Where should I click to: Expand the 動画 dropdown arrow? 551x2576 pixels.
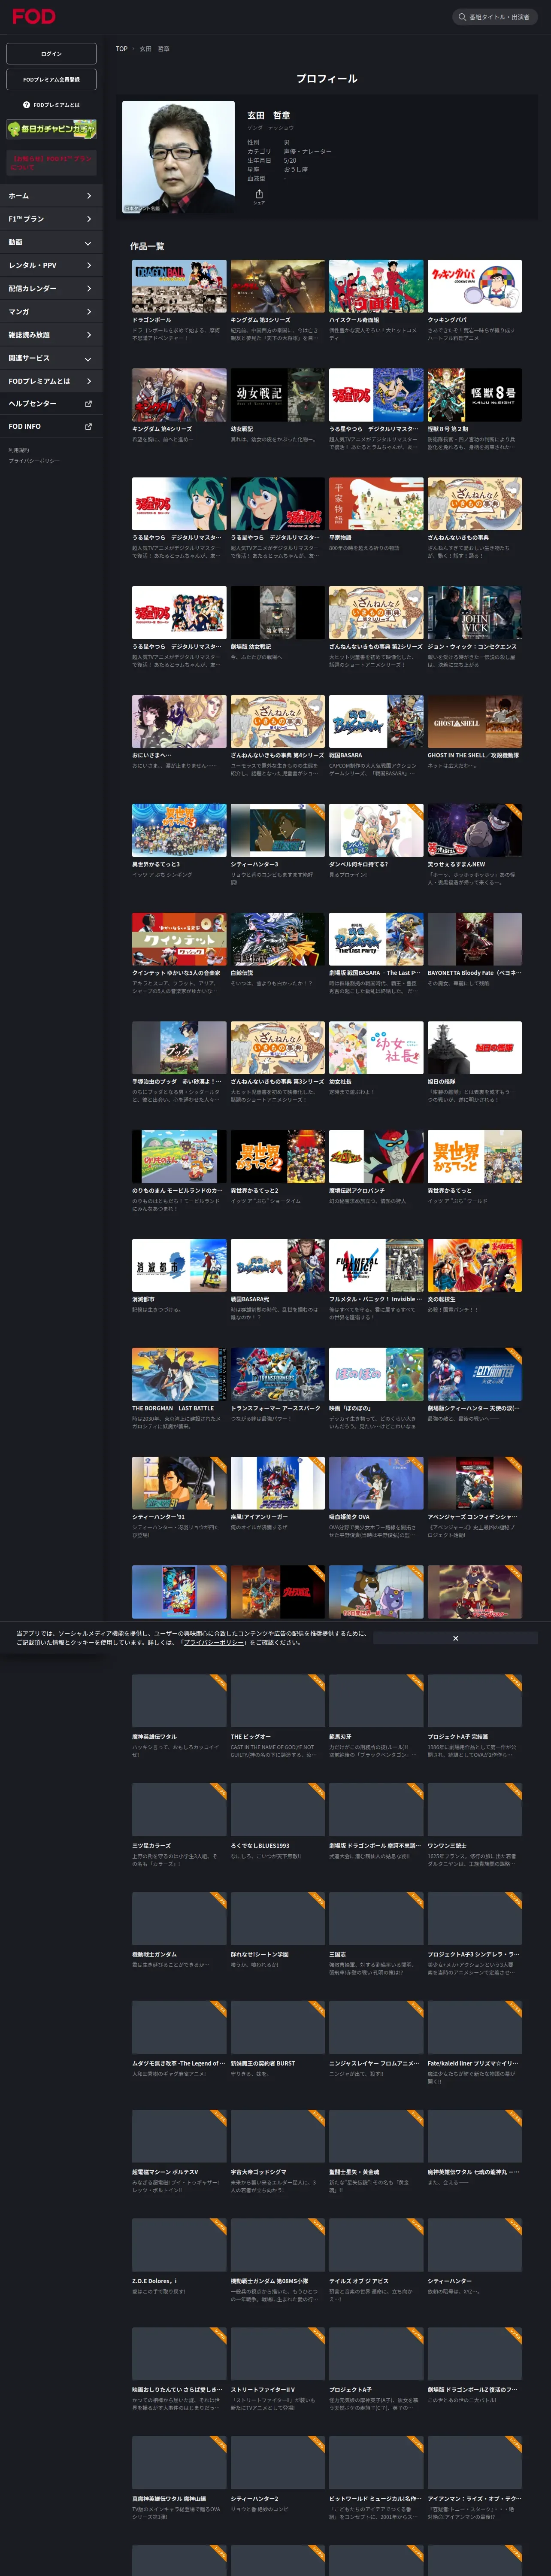pos(88,243)
